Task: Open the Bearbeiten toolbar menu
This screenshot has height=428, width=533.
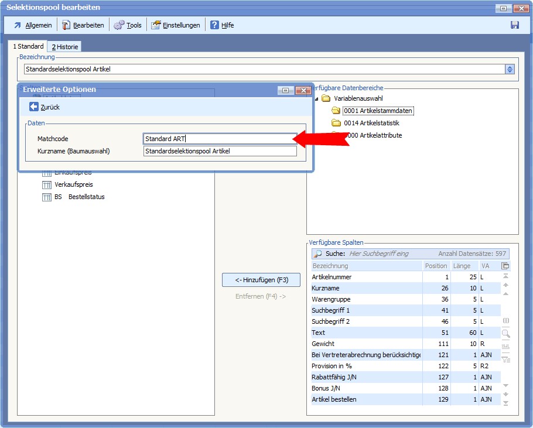Action: coord(83,25)
